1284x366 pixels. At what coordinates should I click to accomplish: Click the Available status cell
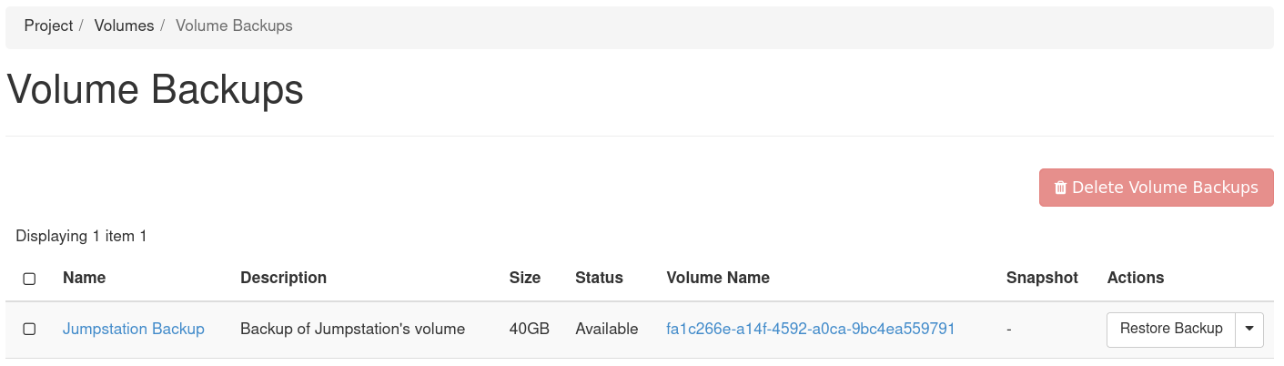606,329
